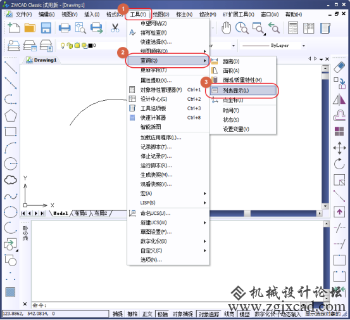Select the Erase tool
Image resolution: width=350 pixels, height=320 pixels.
(339, 67)
